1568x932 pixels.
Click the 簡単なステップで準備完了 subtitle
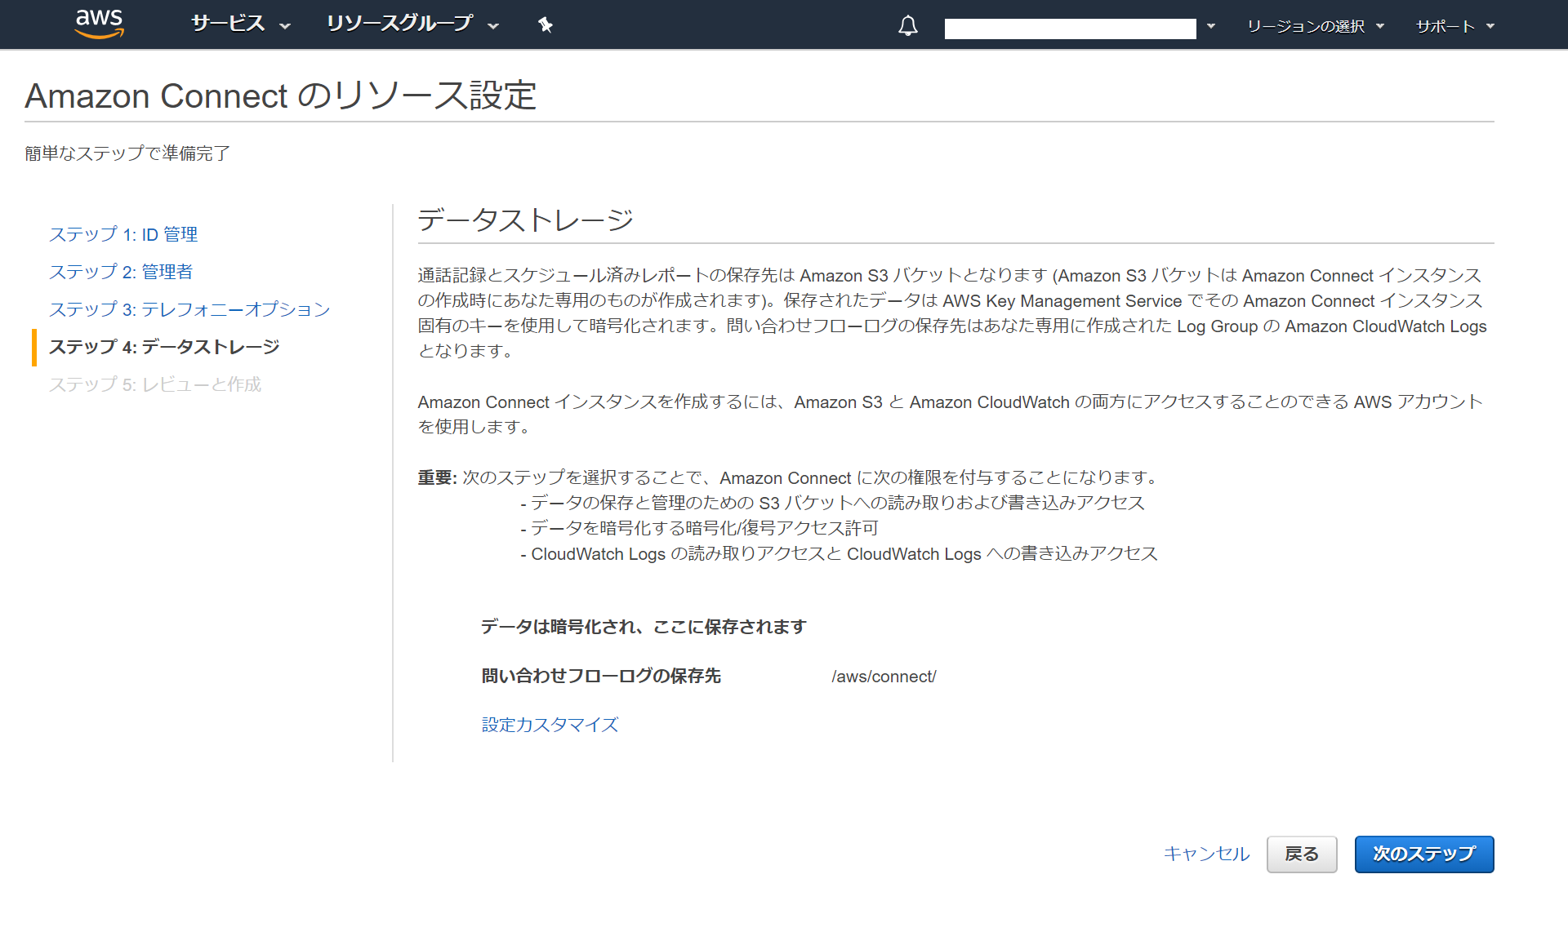tap(127, 153)
